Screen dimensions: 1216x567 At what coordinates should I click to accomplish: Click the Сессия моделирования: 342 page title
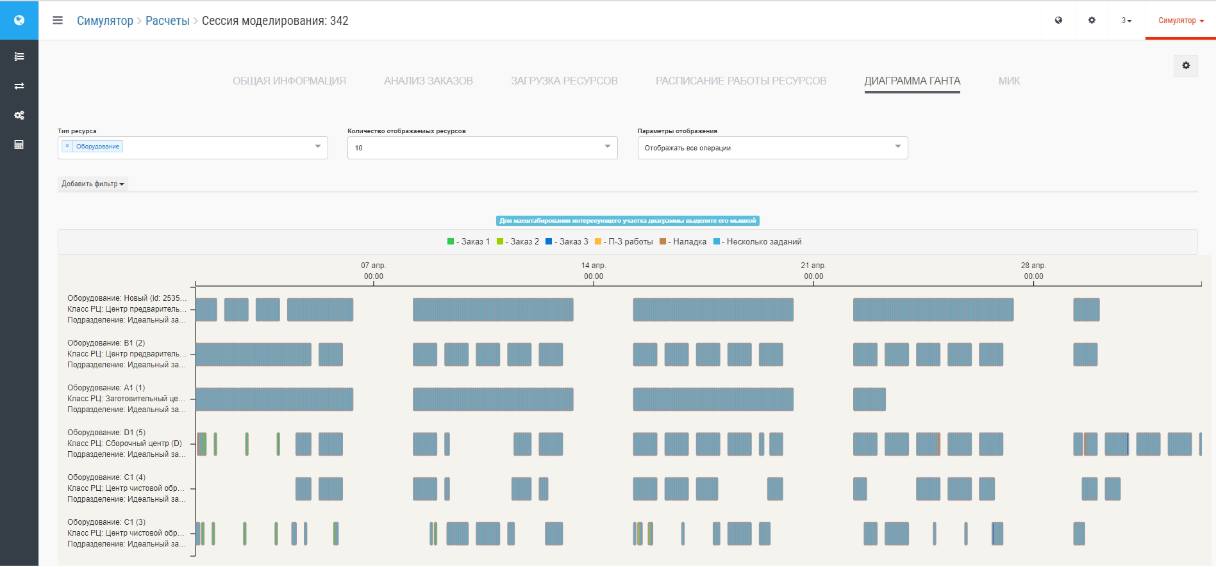(275, 20)
